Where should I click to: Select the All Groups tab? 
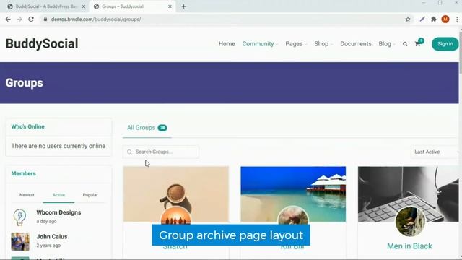tap(147, 128)
